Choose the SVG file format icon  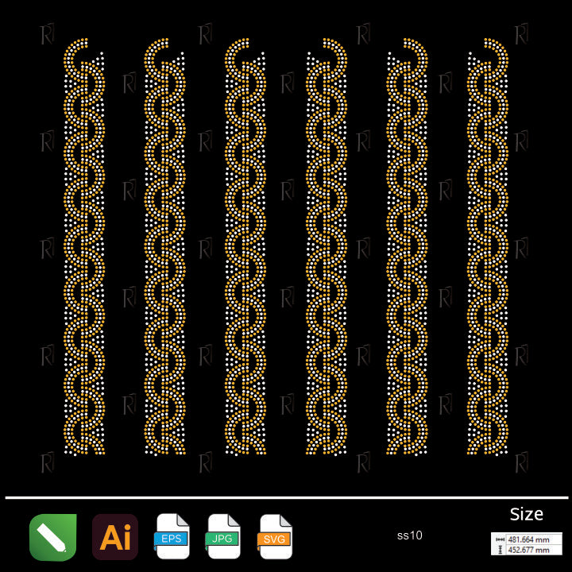[x=276, y=537]
